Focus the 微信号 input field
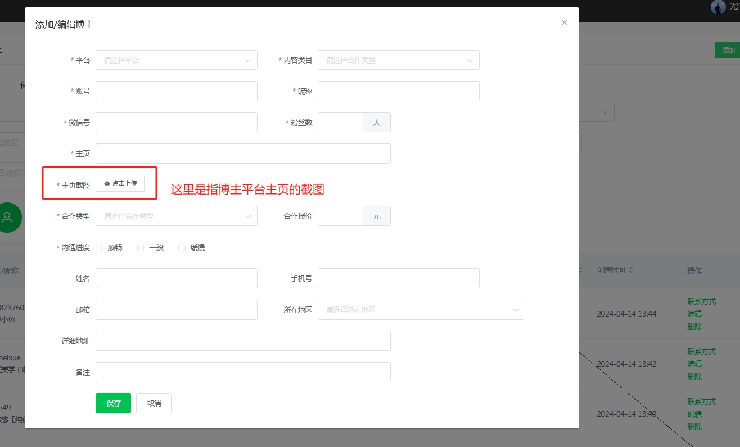740x447 pixels. pos(177,123)
